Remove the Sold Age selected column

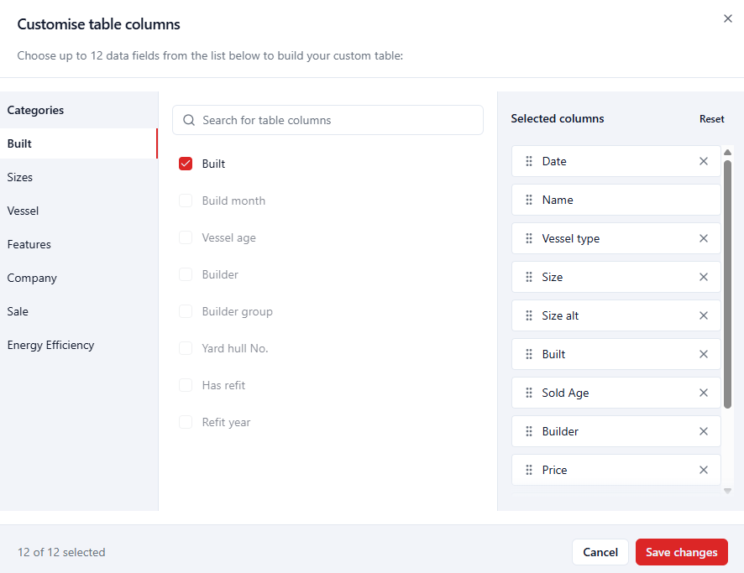(703, 393)
